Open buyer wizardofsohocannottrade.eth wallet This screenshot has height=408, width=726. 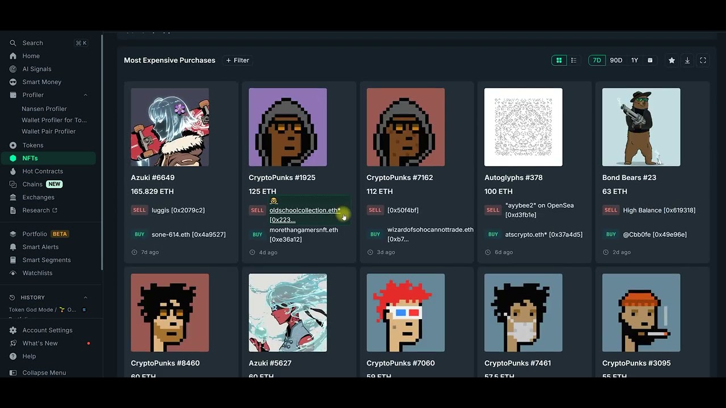[x=430, y=235]
